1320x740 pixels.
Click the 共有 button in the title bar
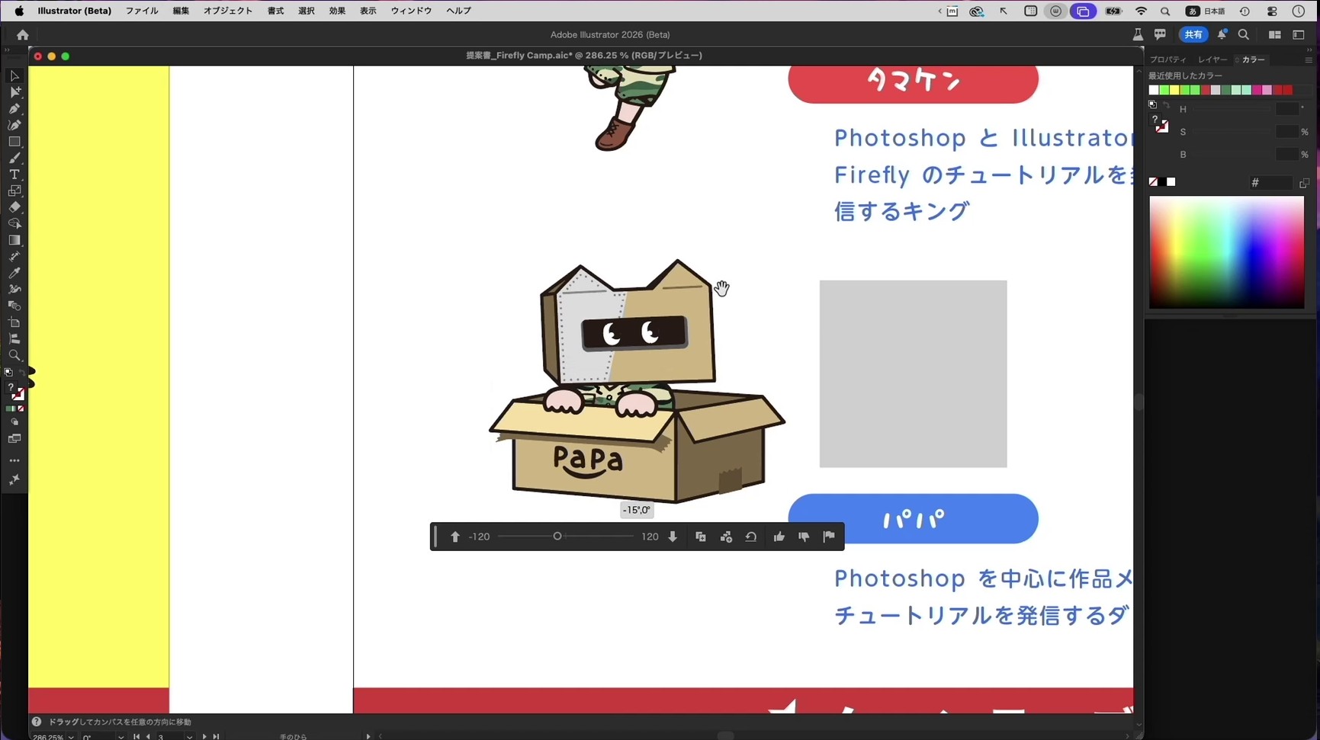point(1194,34)
